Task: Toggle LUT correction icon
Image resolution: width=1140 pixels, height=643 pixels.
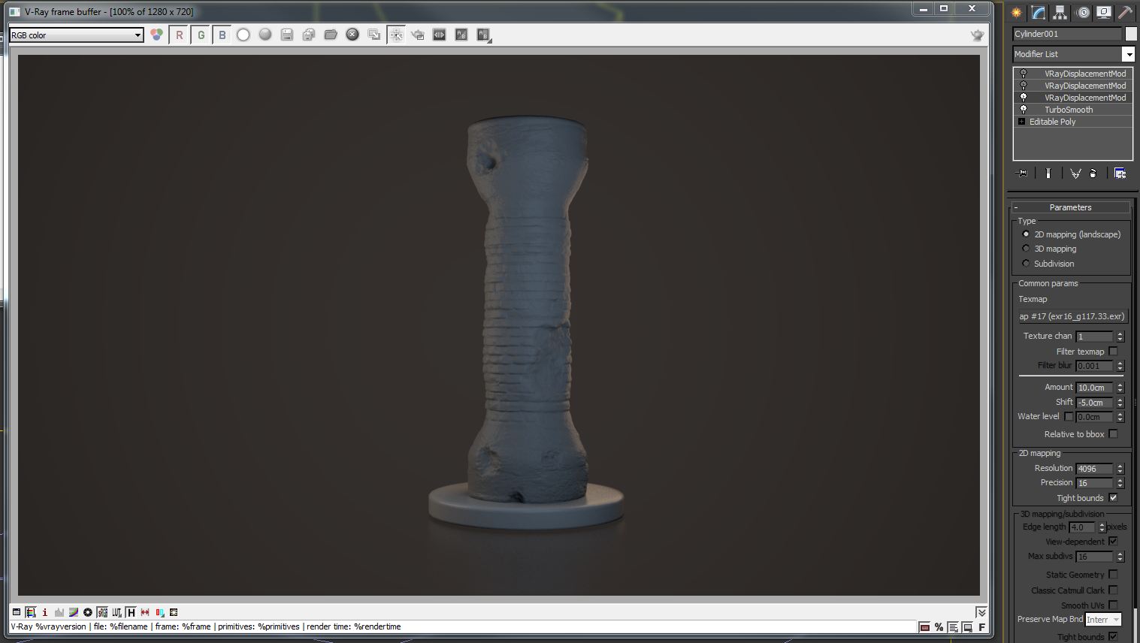Action: (x=116, y=612)
